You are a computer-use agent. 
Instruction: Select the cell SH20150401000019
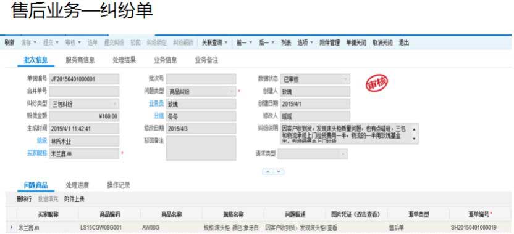pos(480,227)
